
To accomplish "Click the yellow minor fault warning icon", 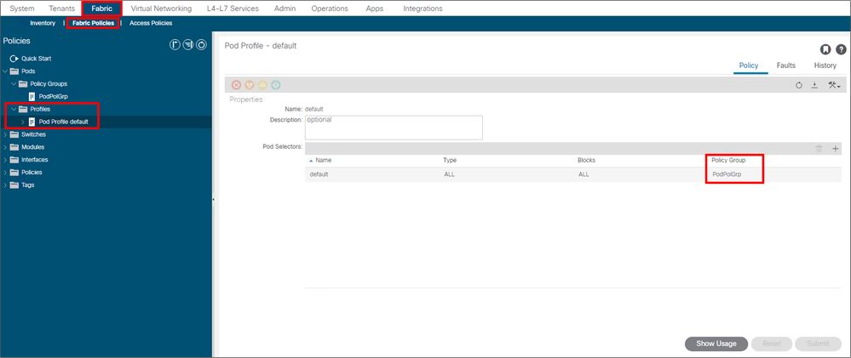I will click(x=262, y=84).
